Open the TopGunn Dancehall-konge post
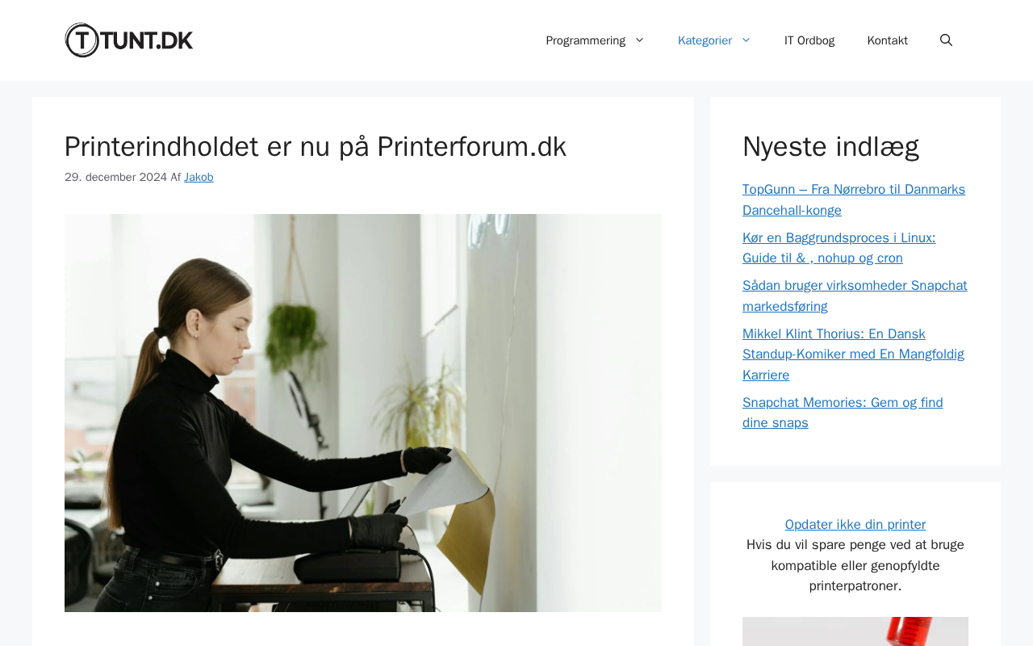This screenshot has height=646, width=1033. point(854,199)
